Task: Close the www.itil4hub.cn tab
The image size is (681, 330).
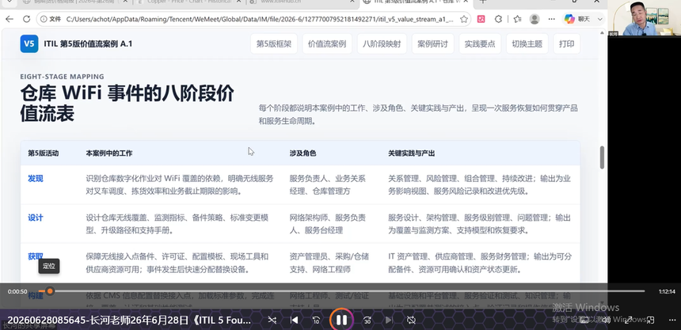Action: click(351, 2)
